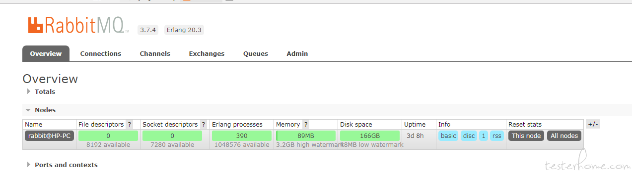This screenshot has height=179, width=632.
Task: Select the Overview tab
Action: (46, 53)
